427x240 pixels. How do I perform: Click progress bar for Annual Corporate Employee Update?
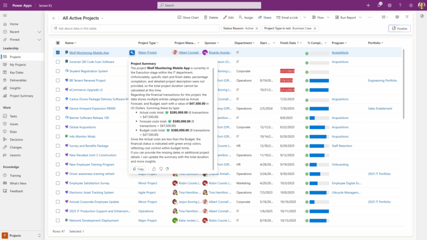319,202
